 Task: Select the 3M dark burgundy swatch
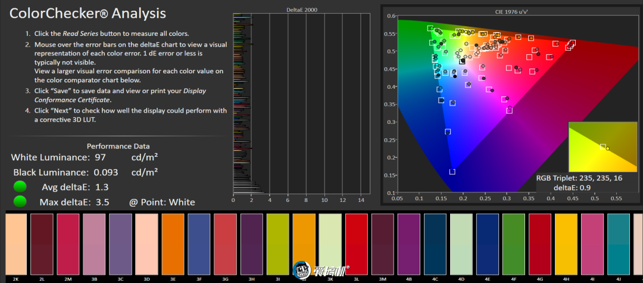(x=383, y=244)
